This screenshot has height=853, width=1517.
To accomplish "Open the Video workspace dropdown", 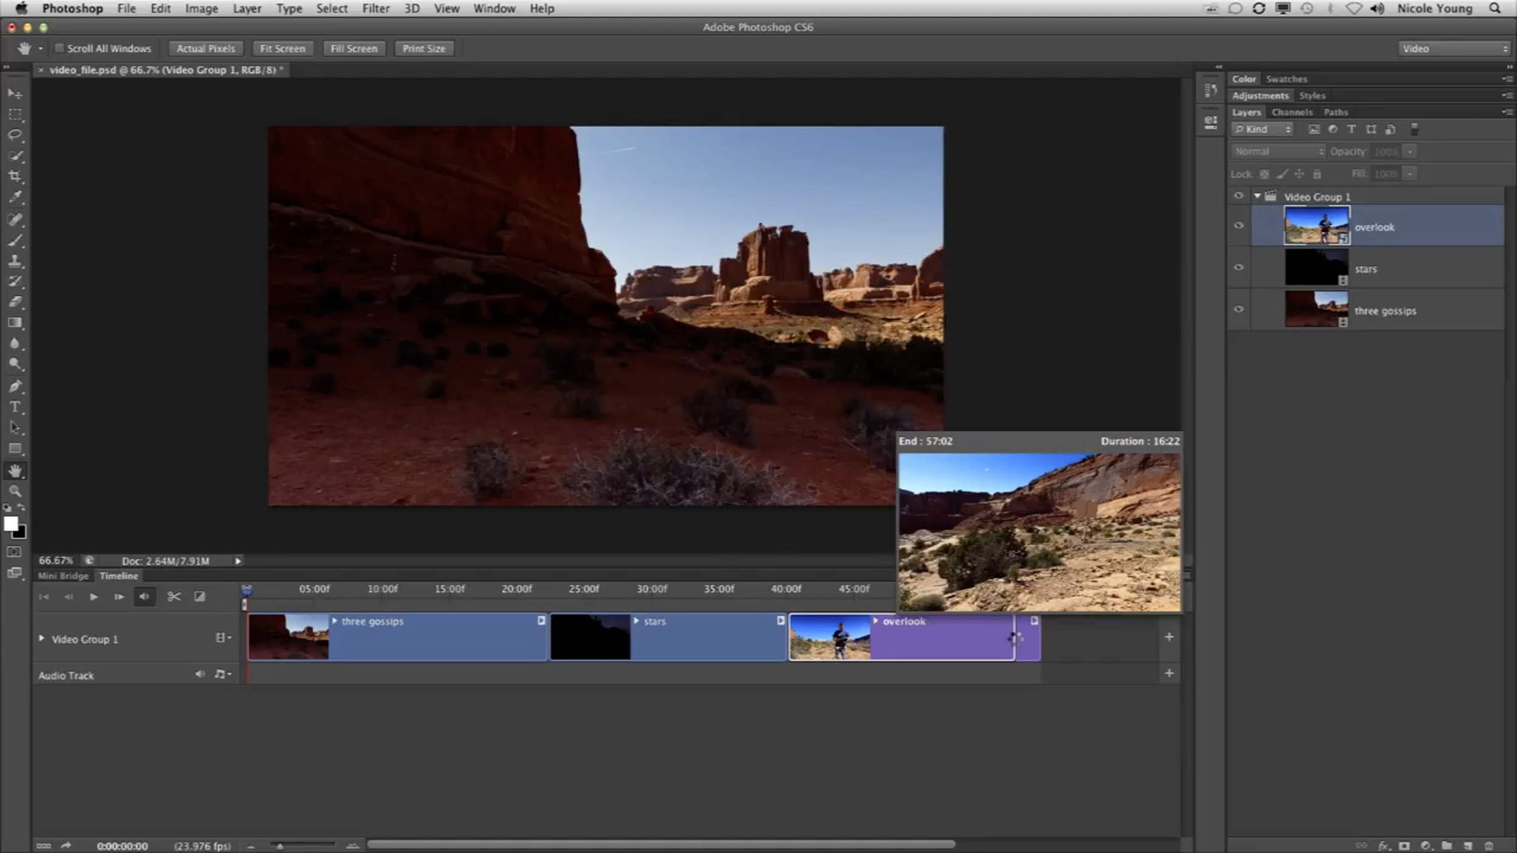I will (x=1454, y=49).
